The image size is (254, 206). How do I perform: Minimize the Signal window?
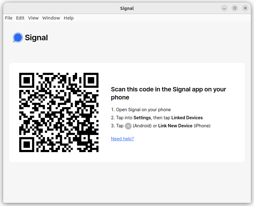coord(224,8)
